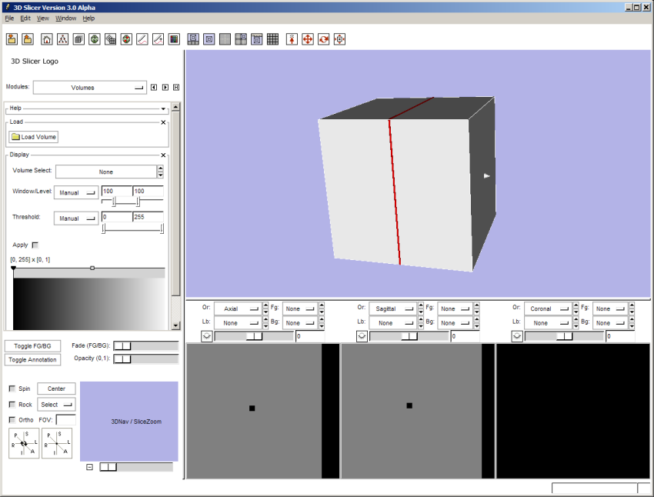Click the red circular rotate arrows icon
Image resolution: width=654 pixels, height=497 pixels.
point(323,39)
